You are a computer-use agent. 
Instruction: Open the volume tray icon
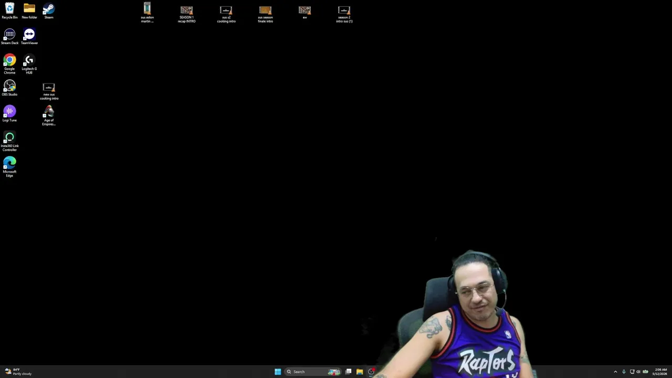click(638, 372)
